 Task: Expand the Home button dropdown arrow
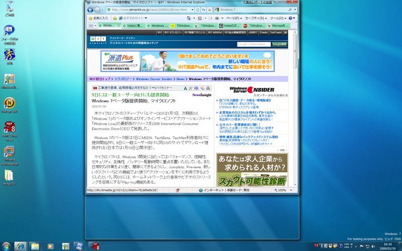(194, 18)
